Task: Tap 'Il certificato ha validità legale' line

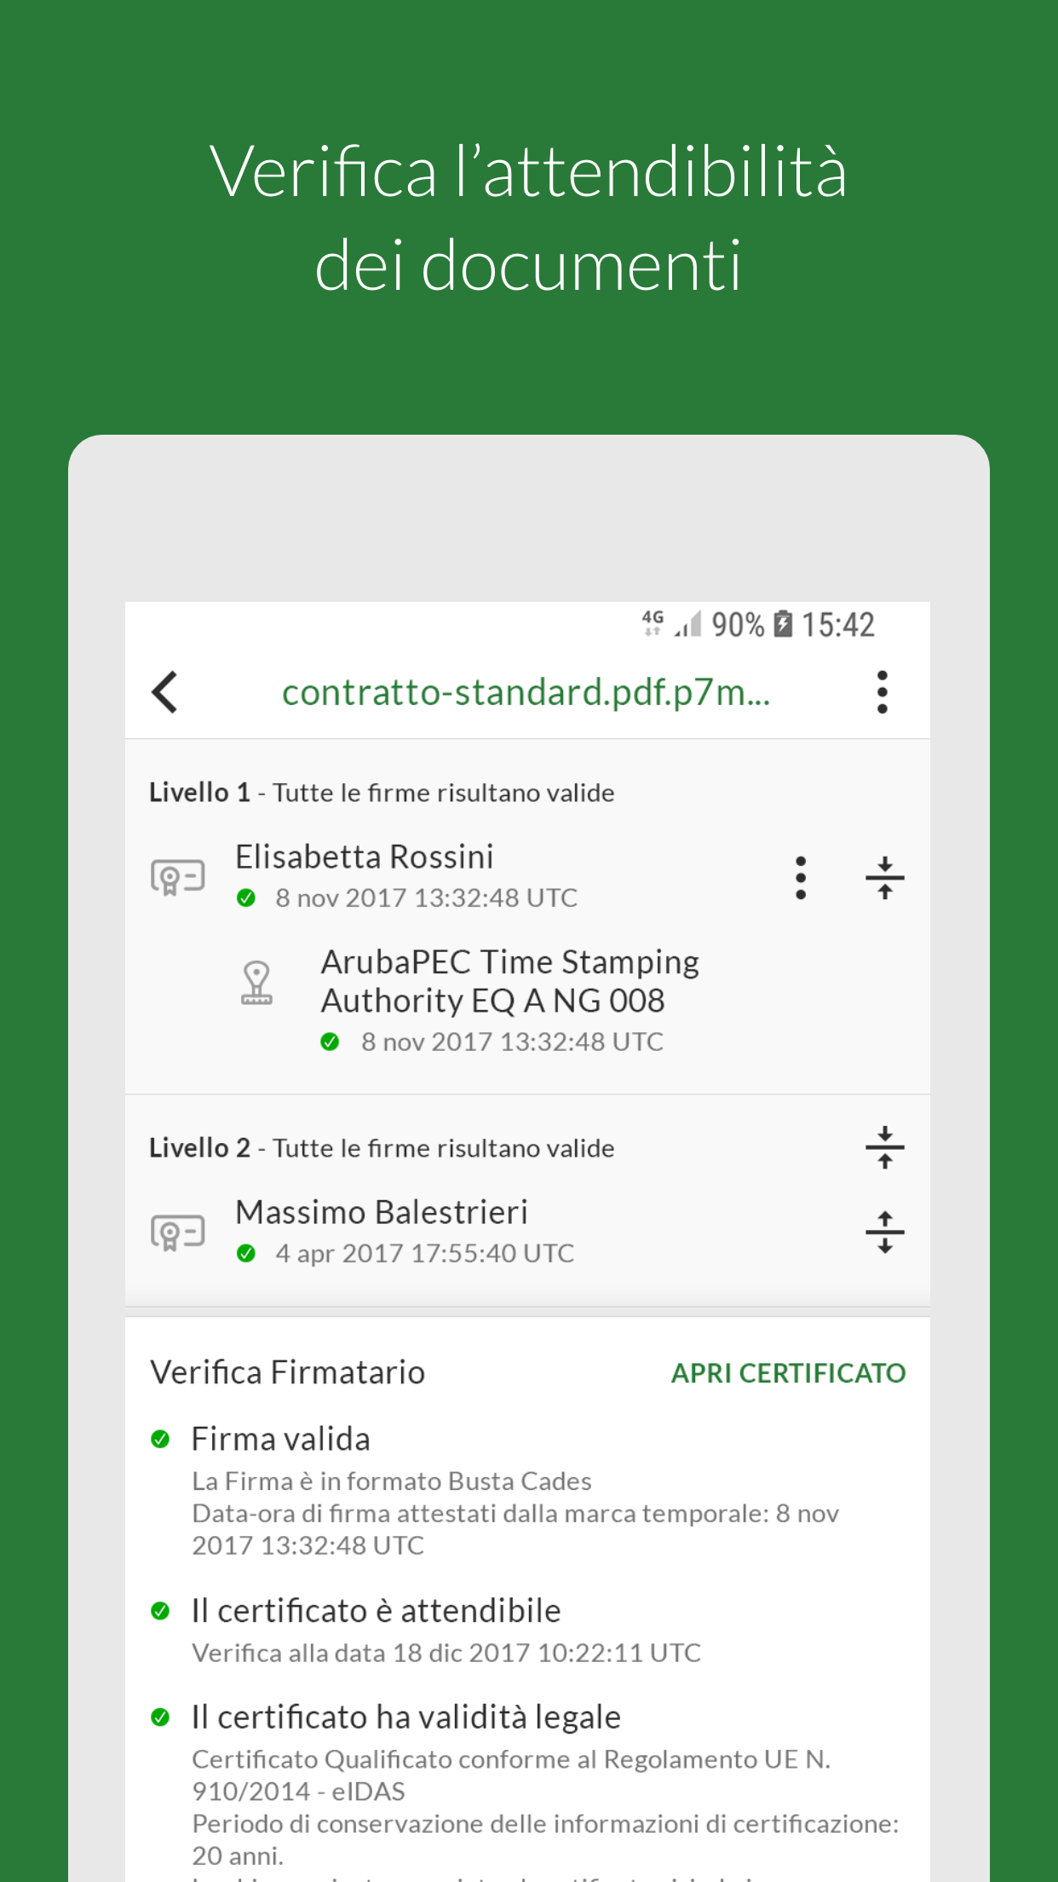Action: [x=405, y=1717]
